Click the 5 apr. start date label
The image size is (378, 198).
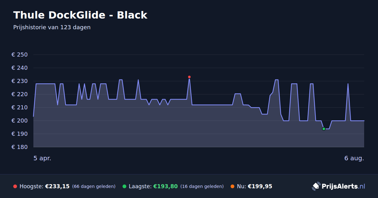click(x=42, y=158)
